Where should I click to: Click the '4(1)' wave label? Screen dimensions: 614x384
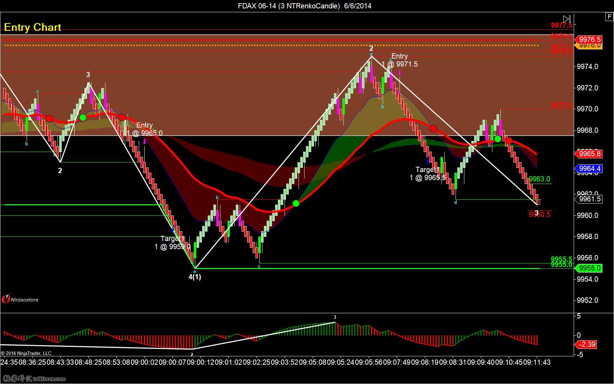tap(195, 277)
